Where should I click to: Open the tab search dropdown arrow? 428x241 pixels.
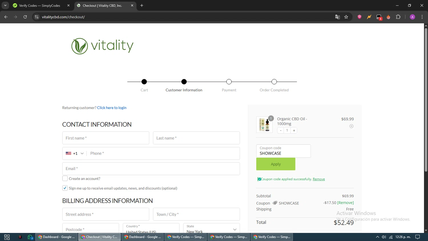tap(5, 5)
